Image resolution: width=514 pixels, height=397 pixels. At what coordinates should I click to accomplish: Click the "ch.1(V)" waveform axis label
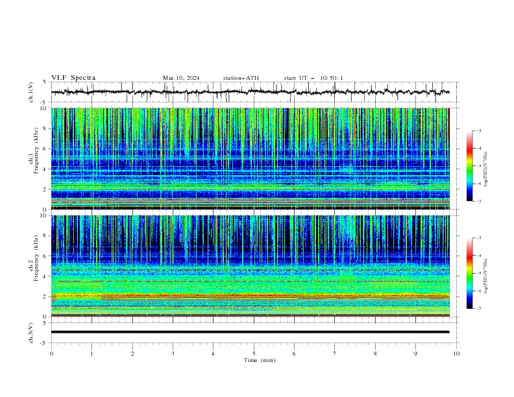point(31,92)
